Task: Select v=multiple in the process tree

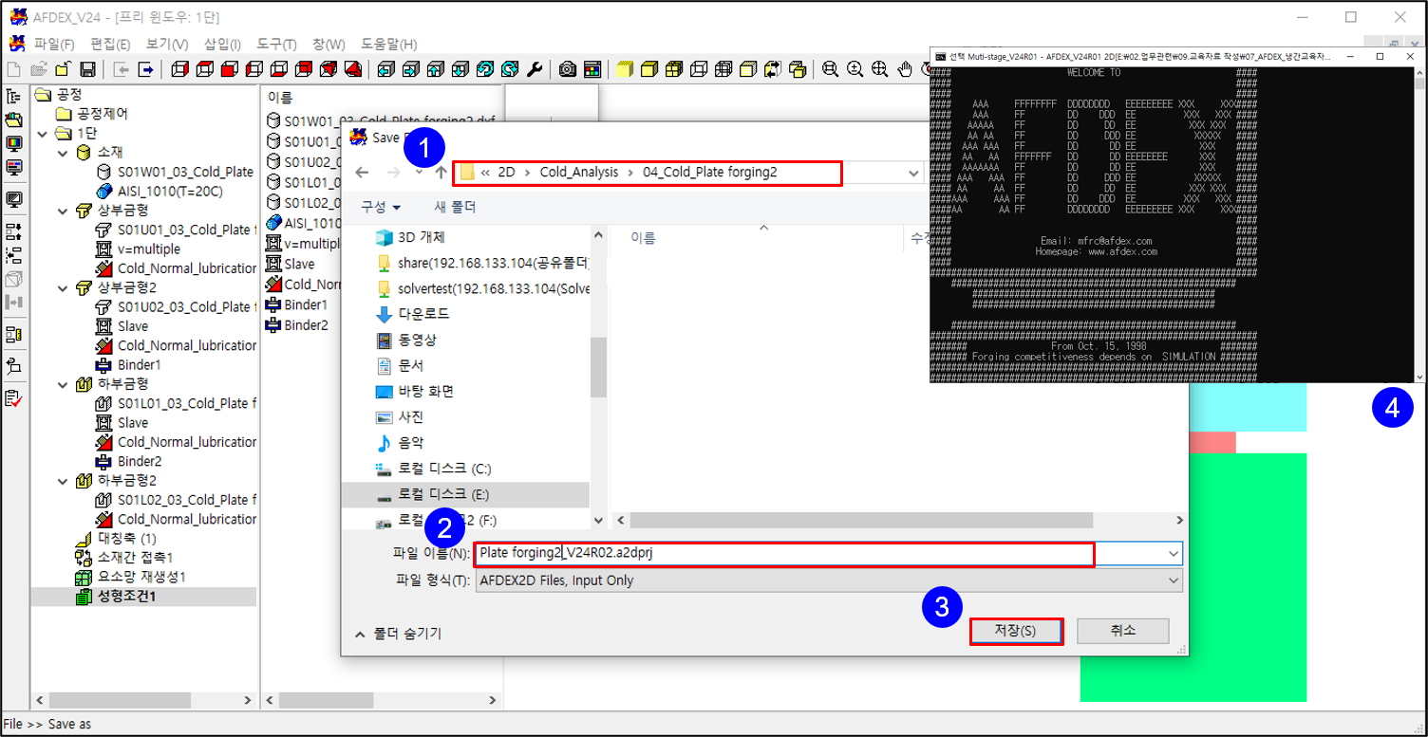Action: click(149, 249)
